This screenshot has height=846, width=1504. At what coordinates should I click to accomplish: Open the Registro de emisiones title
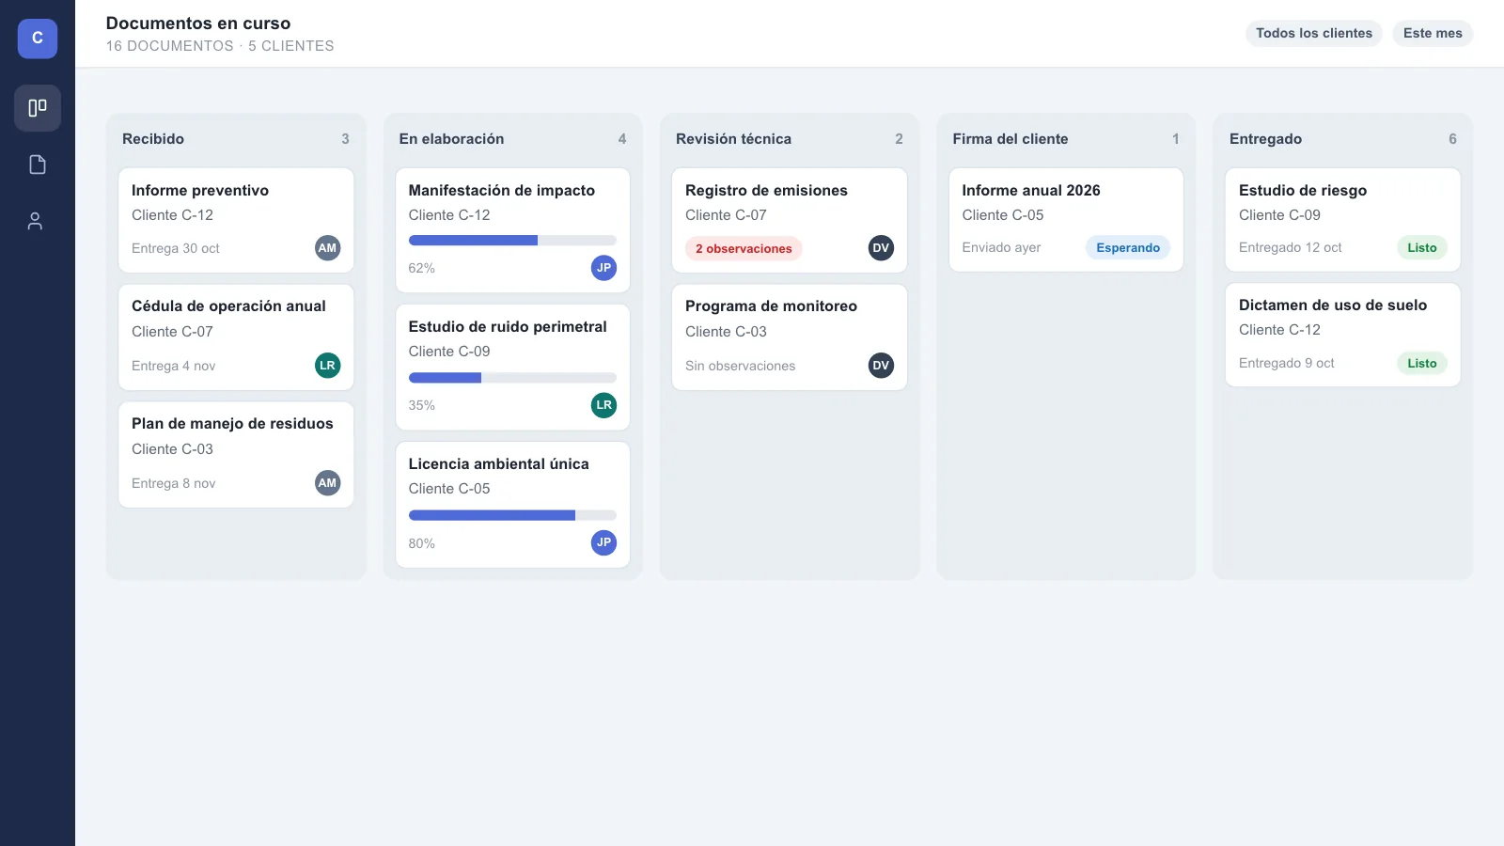pos(766,190)
